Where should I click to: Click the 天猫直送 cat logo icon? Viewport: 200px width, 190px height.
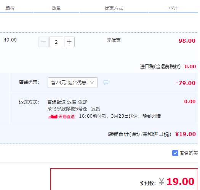pos(53,117)
